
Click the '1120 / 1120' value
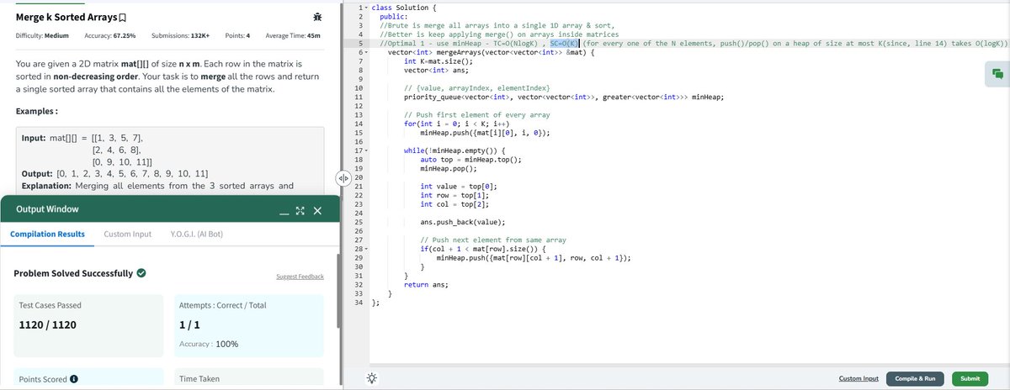click(x=47, y=324)
